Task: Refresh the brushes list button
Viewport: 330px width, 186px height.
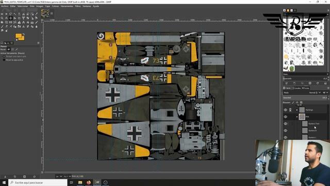Action: 318,83
